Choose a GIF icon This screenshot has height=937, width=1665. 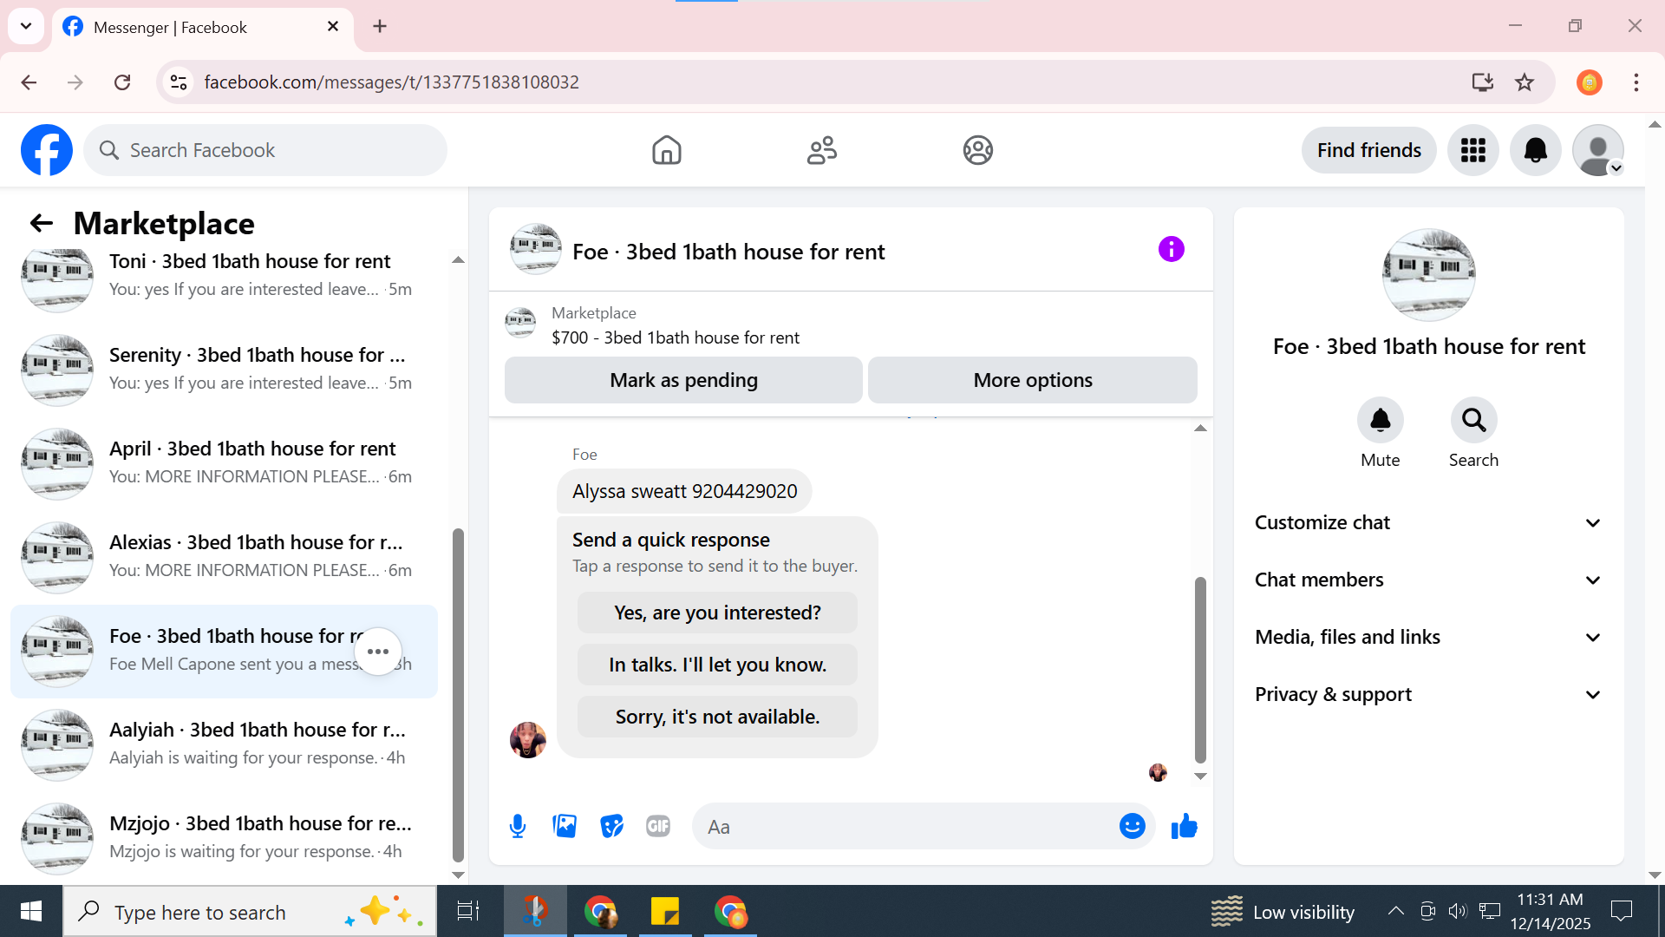coord(658,827)
